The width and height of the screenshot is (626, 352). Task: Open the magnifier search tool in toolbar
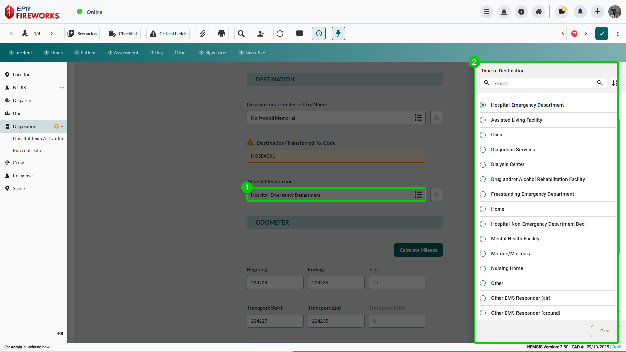(241, 34)
